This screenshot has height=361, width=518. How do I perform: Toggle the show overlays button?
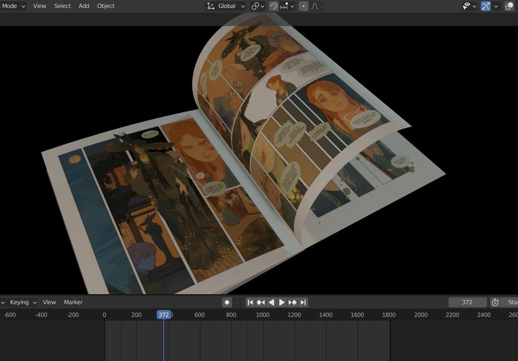click(x=509, y=6)
